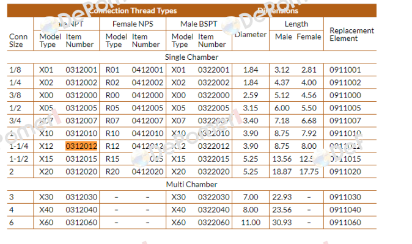
Task: Click the Single Chamber section heading
Action: tap(191, 57)
